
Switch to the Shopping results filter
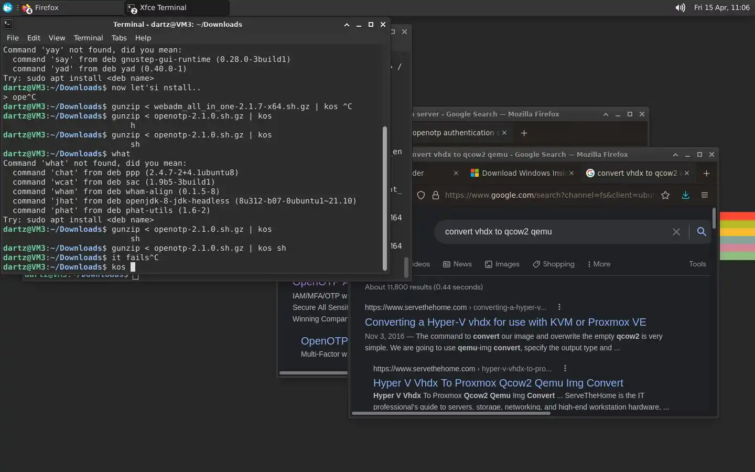(553, 264)
